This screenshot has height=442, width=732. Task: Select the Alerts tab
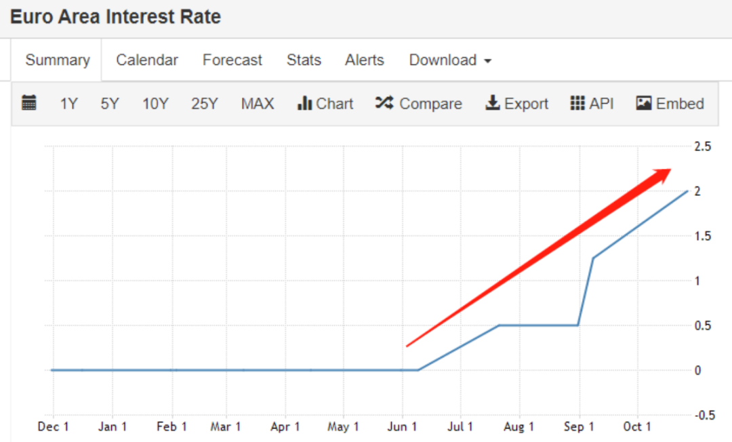[x=365, y=60]
